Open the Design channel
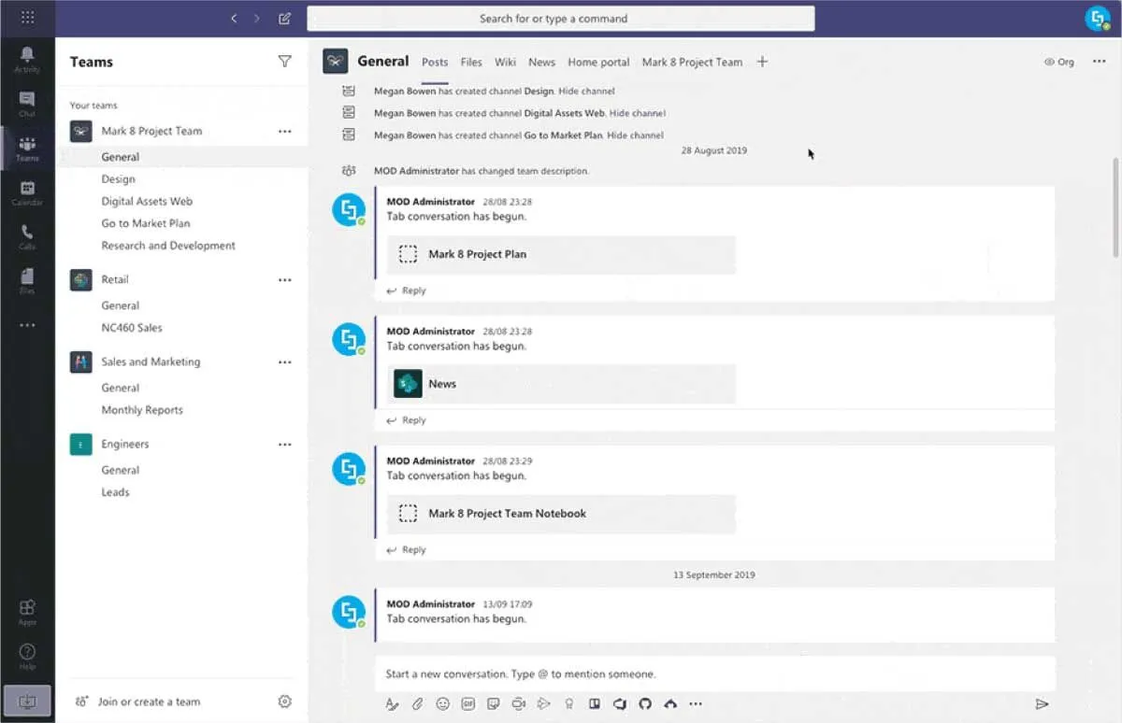Viewport: 1122px width, 723px height. [118, 178]
